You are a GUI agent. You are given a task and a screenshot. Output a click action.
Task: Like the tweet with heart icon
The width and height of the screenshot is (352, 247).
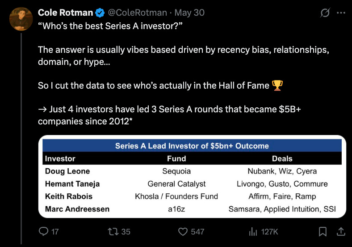pyautogui.click(x=183, y=231)
